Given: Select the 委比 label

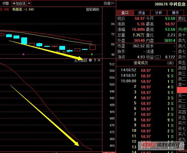Looking at the screenshot, I should [x=182, y=18].
